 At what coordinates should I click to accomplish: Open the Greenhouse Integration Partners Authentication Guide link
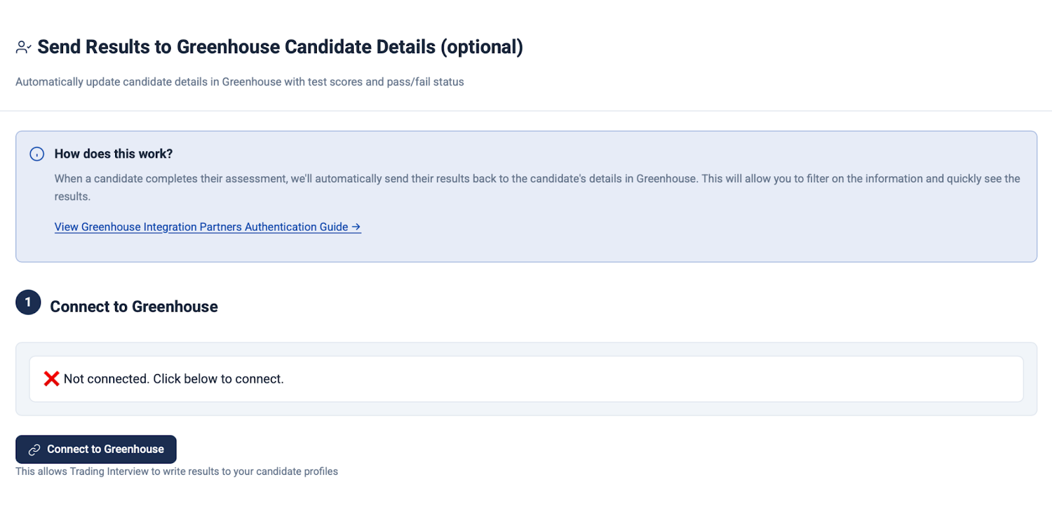201,227
